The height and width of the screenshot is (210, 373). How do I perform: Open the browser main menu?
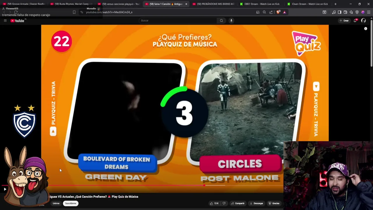coord(369,12)
